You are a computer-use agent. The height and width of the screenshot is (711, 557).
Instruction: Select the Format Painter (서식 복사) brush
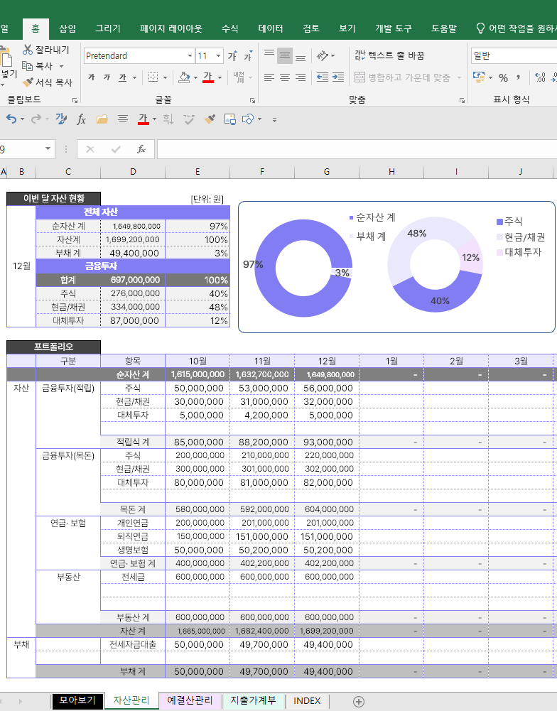coord(28,82)
